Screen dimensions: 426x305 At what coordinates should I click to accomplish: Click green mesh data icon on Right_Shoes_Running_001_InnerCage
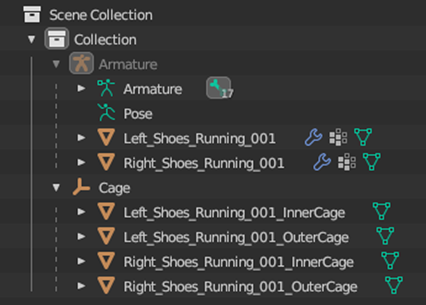pos(390,261)
